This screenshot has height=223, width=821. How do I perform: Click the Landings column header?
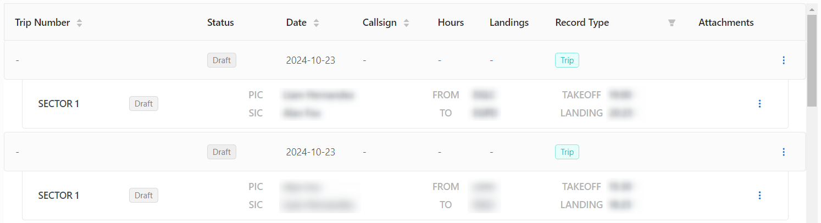(x=509, y=23)
